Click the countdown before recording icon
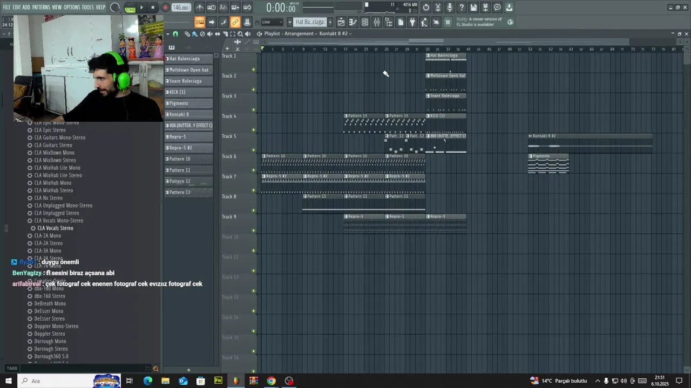The height and width of the screenshot is (388, 691). coord(223,8)
